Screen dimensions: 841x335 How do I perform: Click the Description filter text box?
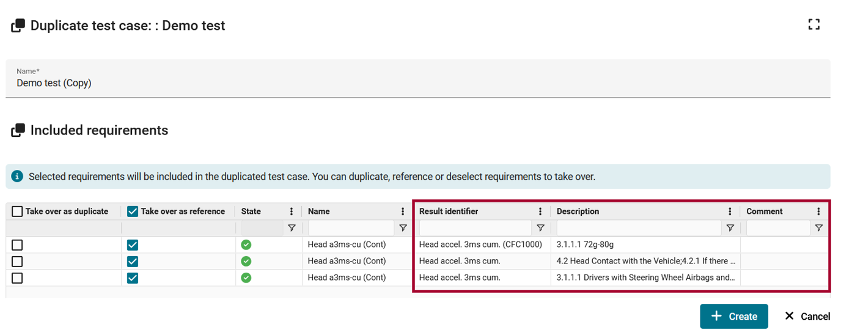point(639,228)
